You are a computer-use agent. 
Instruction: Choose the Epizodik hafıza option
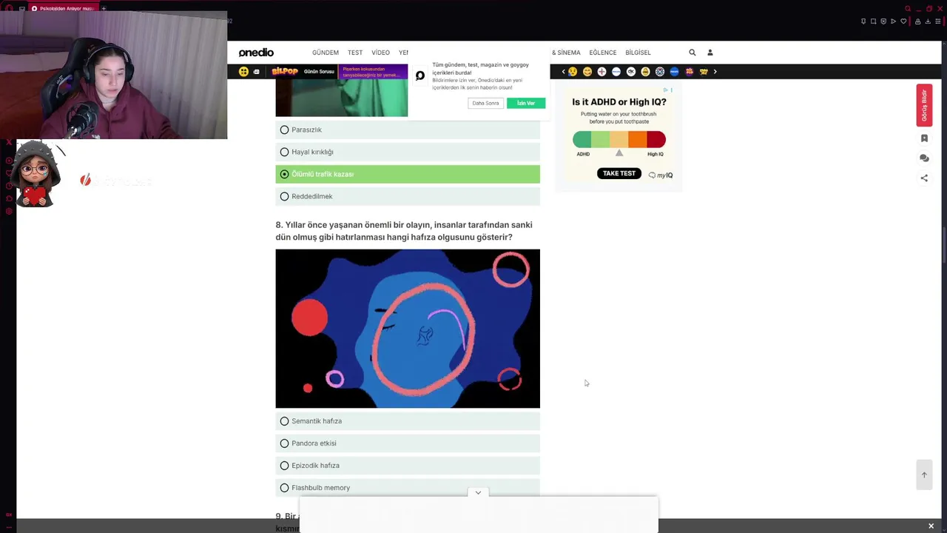coord(408,466)
